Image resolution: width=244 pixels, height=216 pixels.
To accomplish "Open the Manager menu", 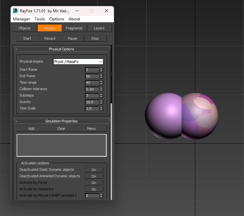I will [22, 19].
